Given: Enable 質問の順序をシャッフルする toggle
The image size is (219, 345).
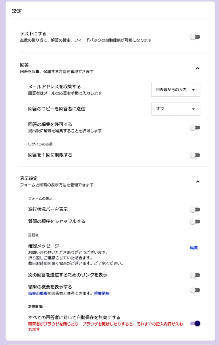Looking at the screenshot, I should point(195,221).
